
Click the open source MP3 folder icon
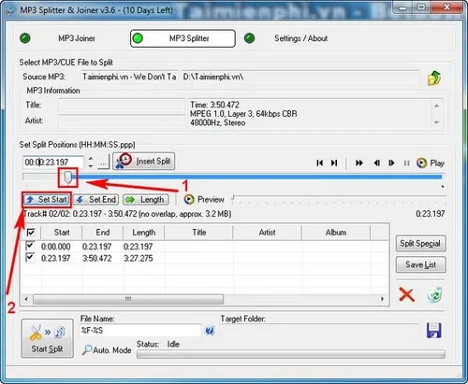pos(434,78)
